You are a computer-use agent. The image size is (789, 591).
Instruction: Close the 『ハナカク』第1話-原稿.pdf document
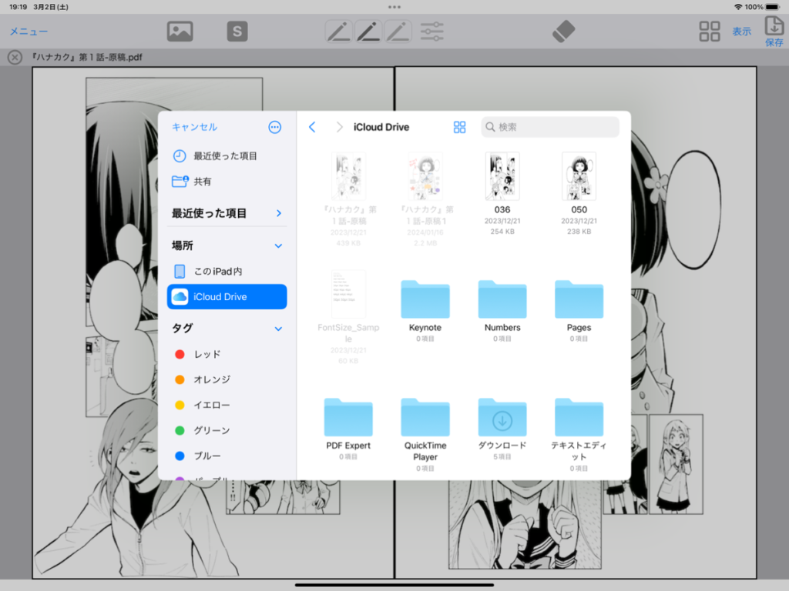tap(15, 57)
